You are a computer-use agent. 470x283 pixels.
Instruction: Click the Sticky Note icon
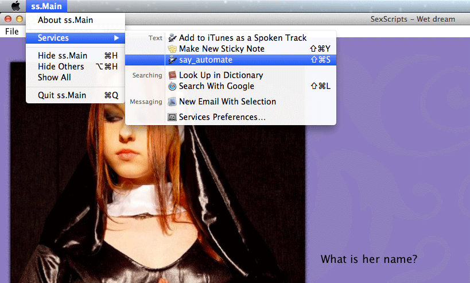click(172, 49)
